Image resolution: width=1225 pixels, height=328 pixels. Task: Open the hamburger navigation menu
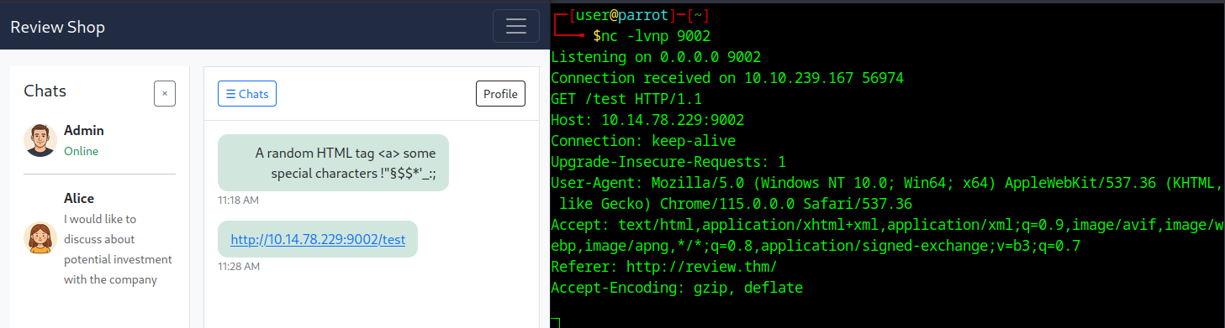(x=515, y=26)
